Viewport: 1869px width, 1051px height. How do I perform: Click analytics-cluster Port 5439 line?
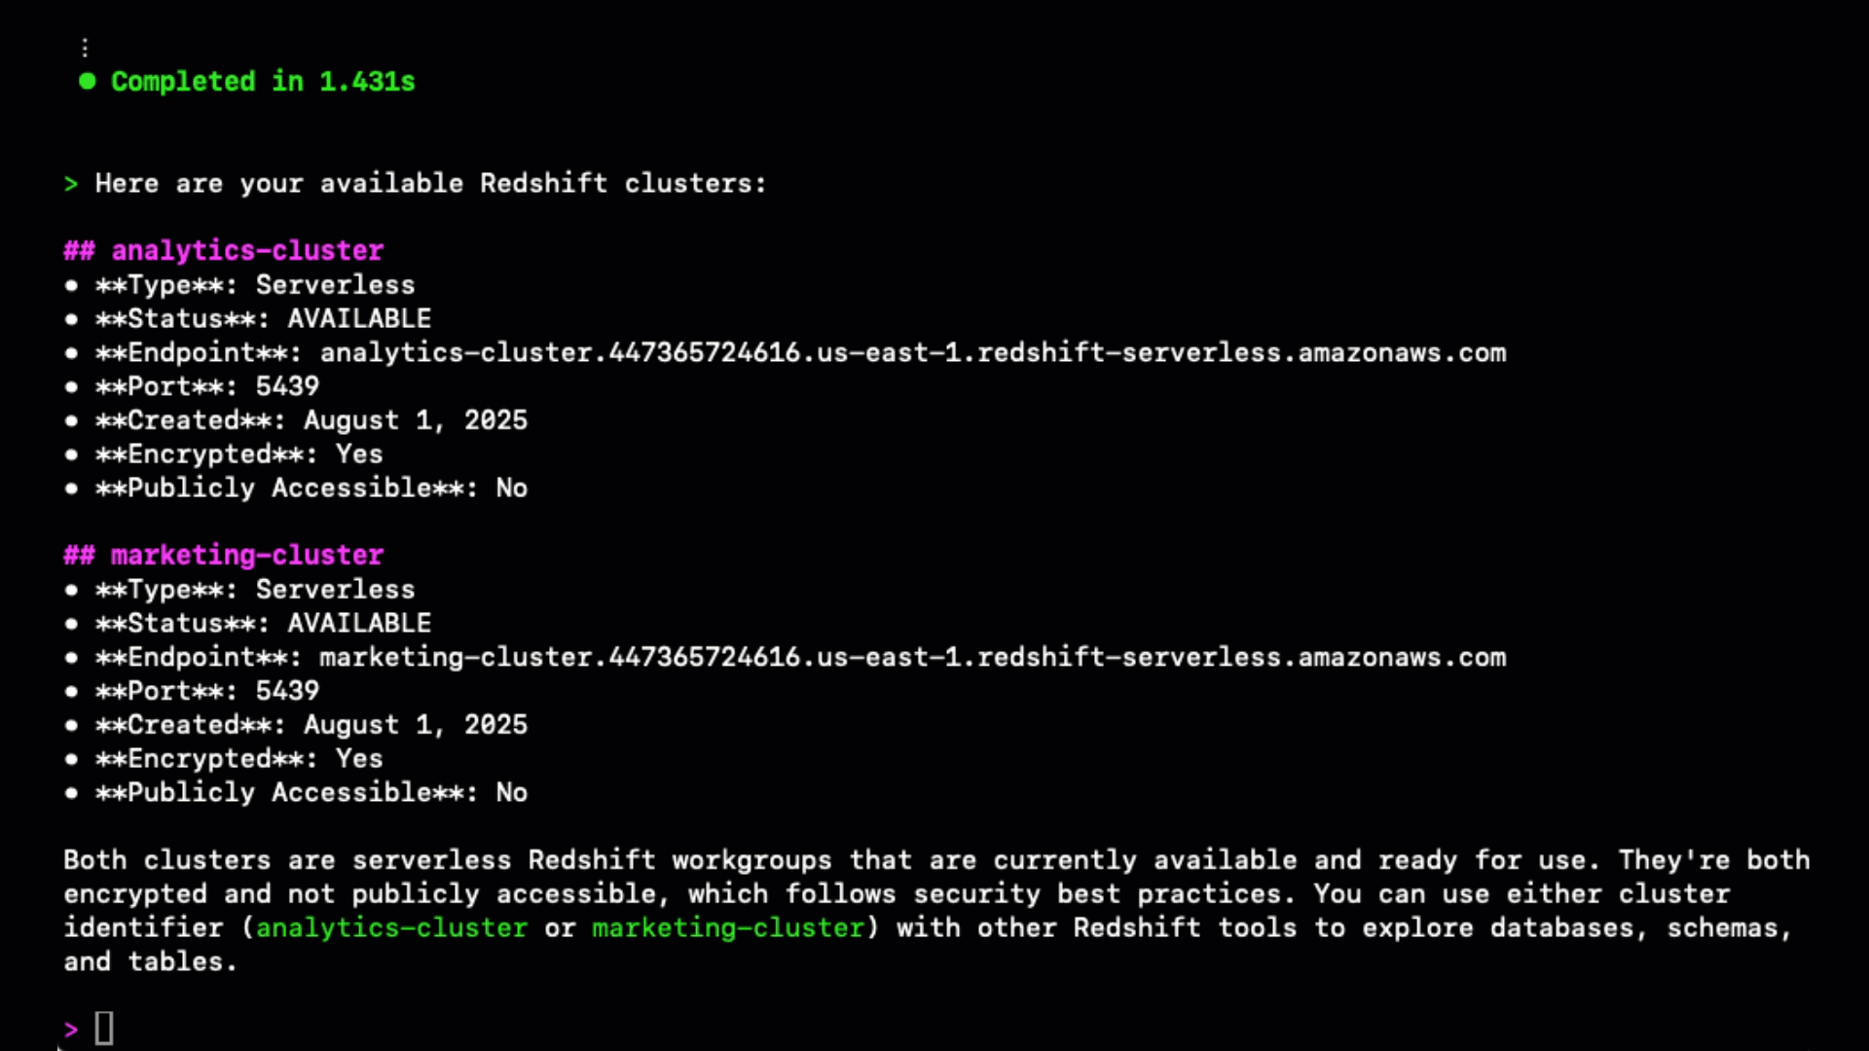[x=207, y=386]
